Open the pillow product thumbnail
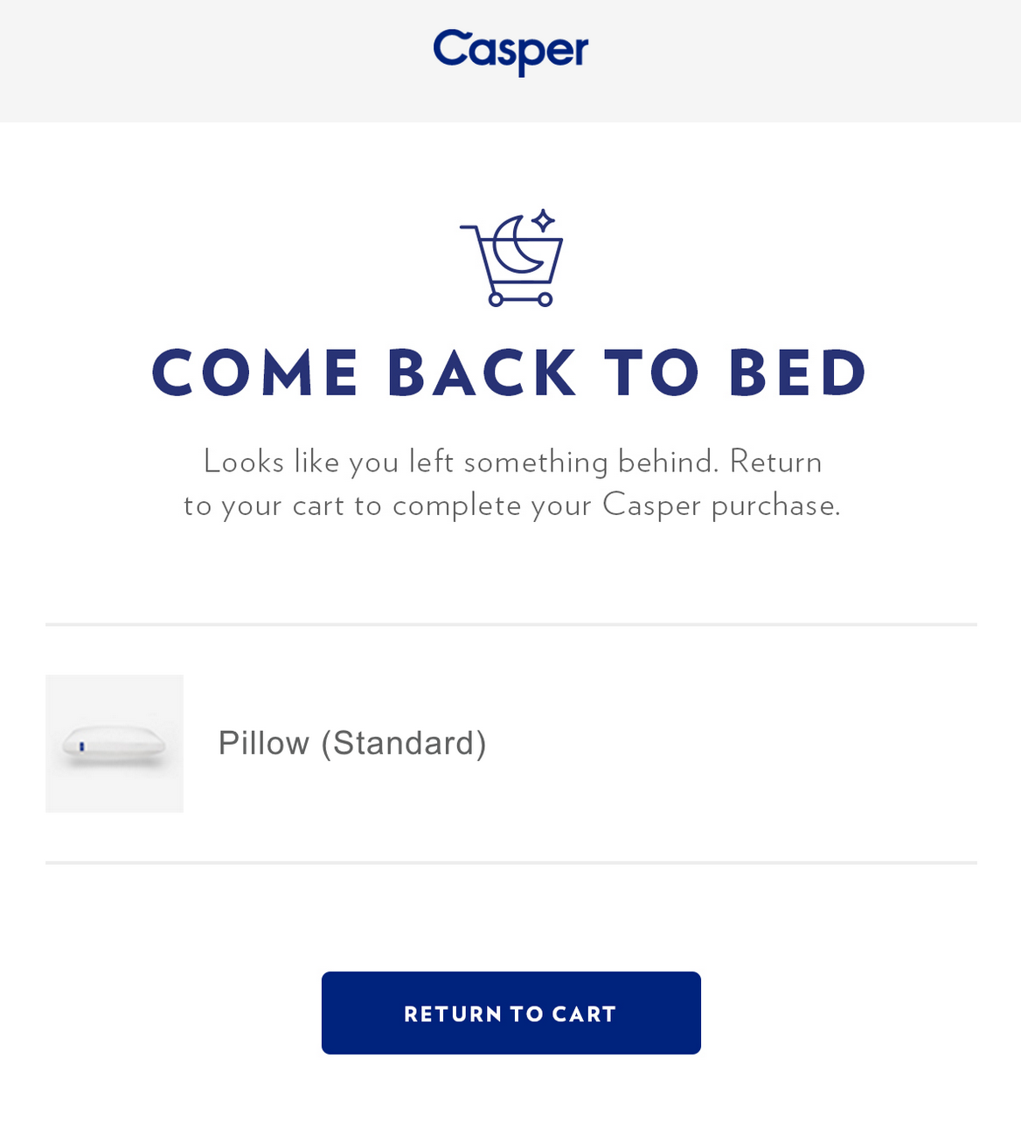The width and height of the screenshot is (1021, 1142). (x=115, y=743)
